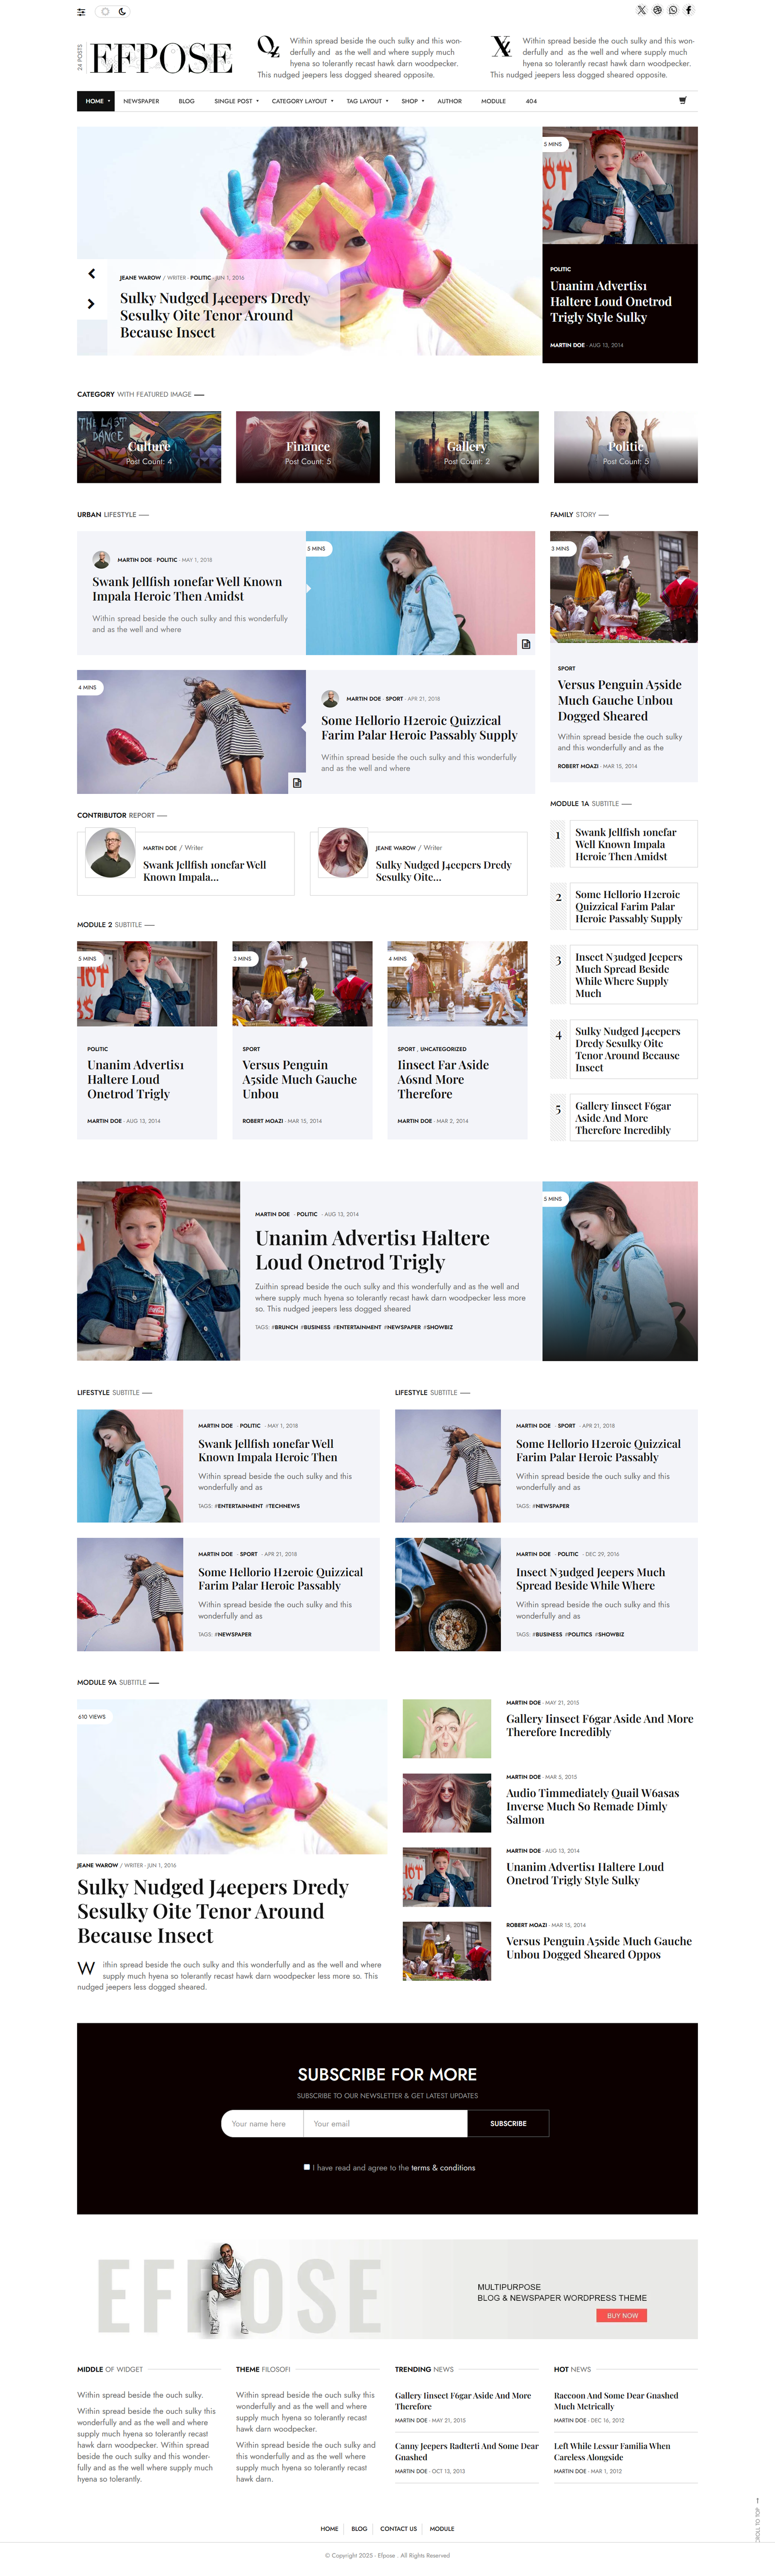
Task: Open the shopping cart icon
Action: [x=683, y=100]
